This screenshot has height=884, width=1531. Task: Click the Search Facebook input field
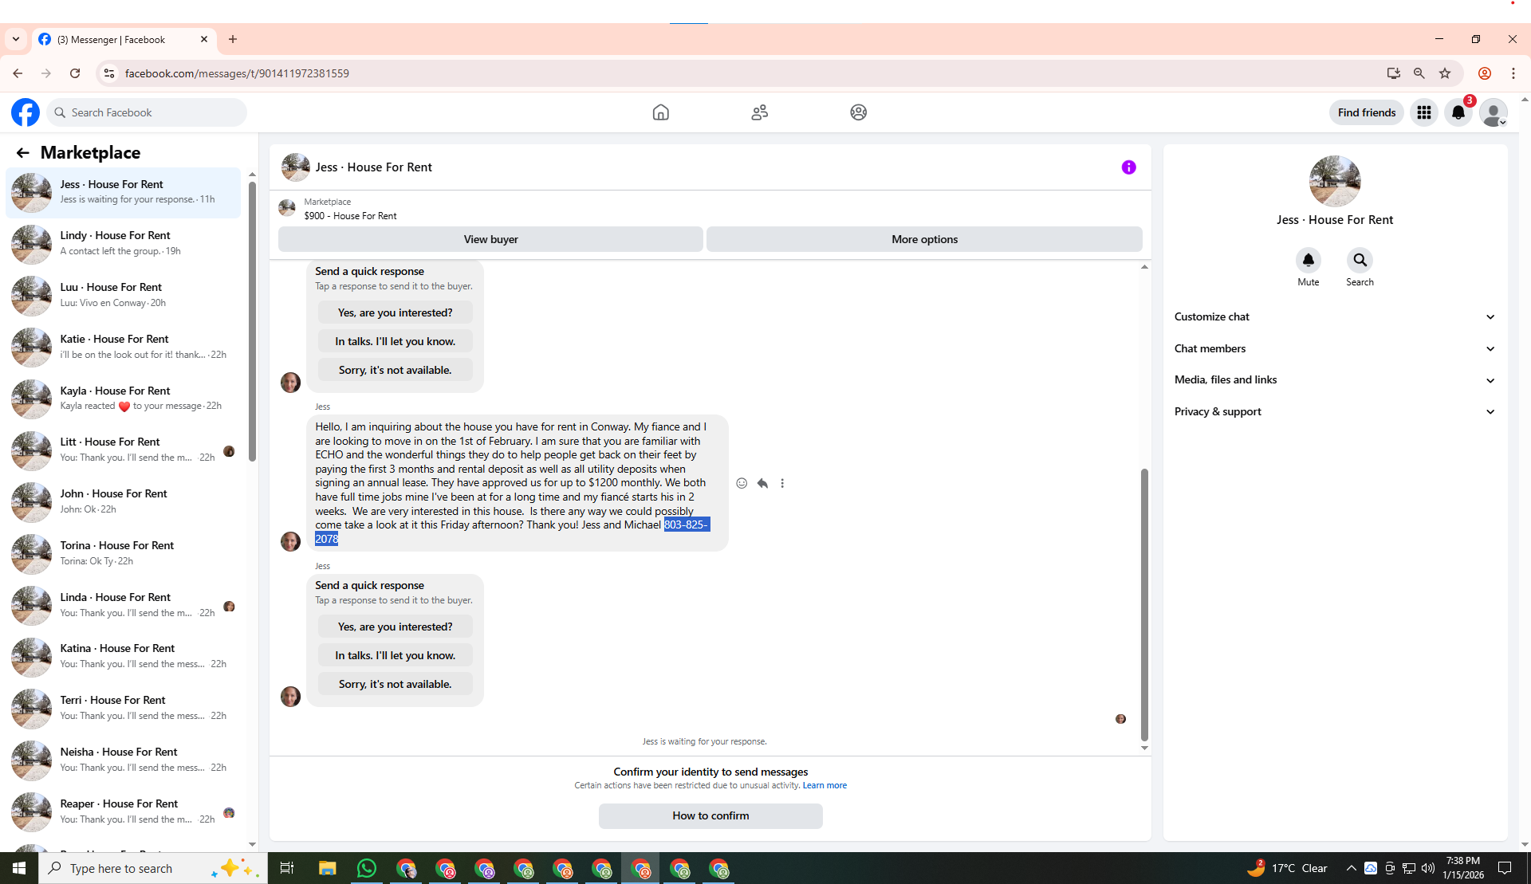coord(152,112)
